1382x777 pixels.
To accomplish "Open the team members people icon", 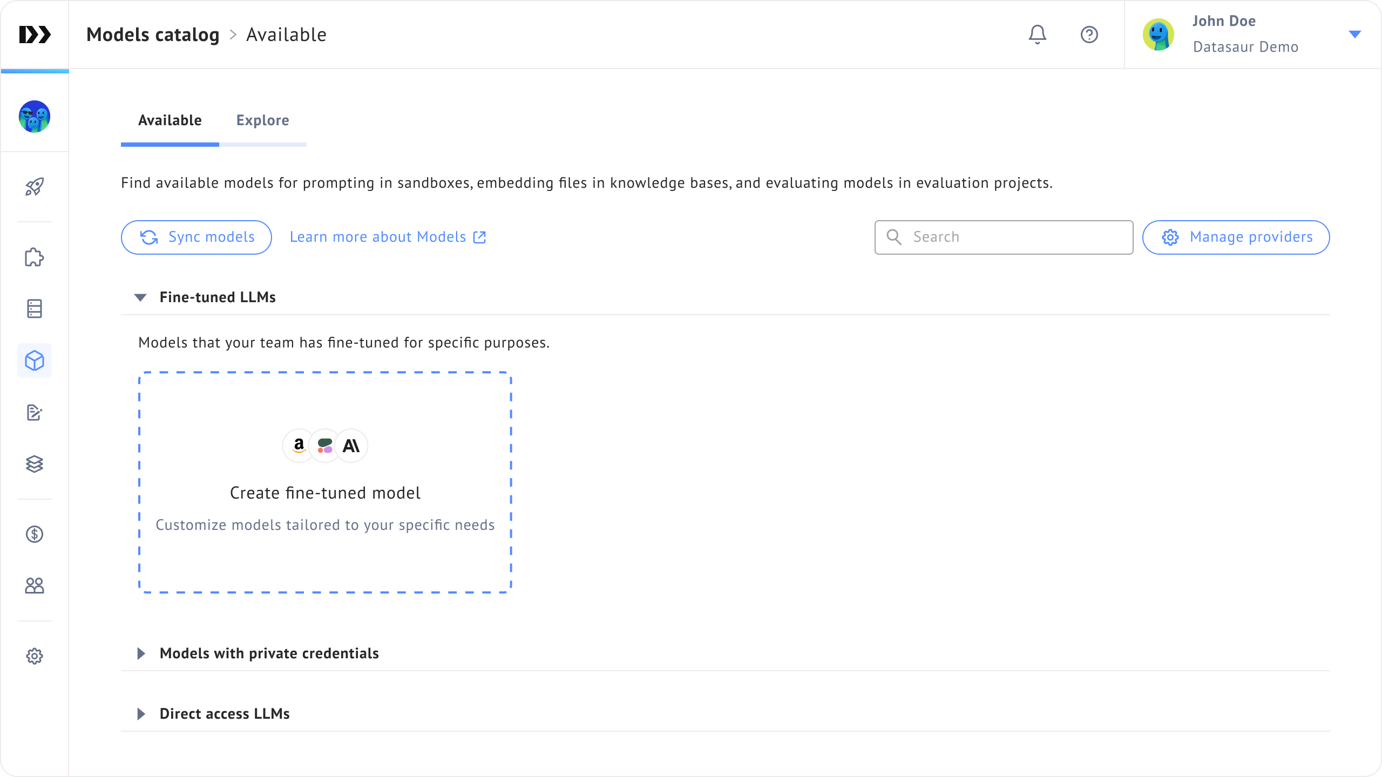I will pos(35,585).
